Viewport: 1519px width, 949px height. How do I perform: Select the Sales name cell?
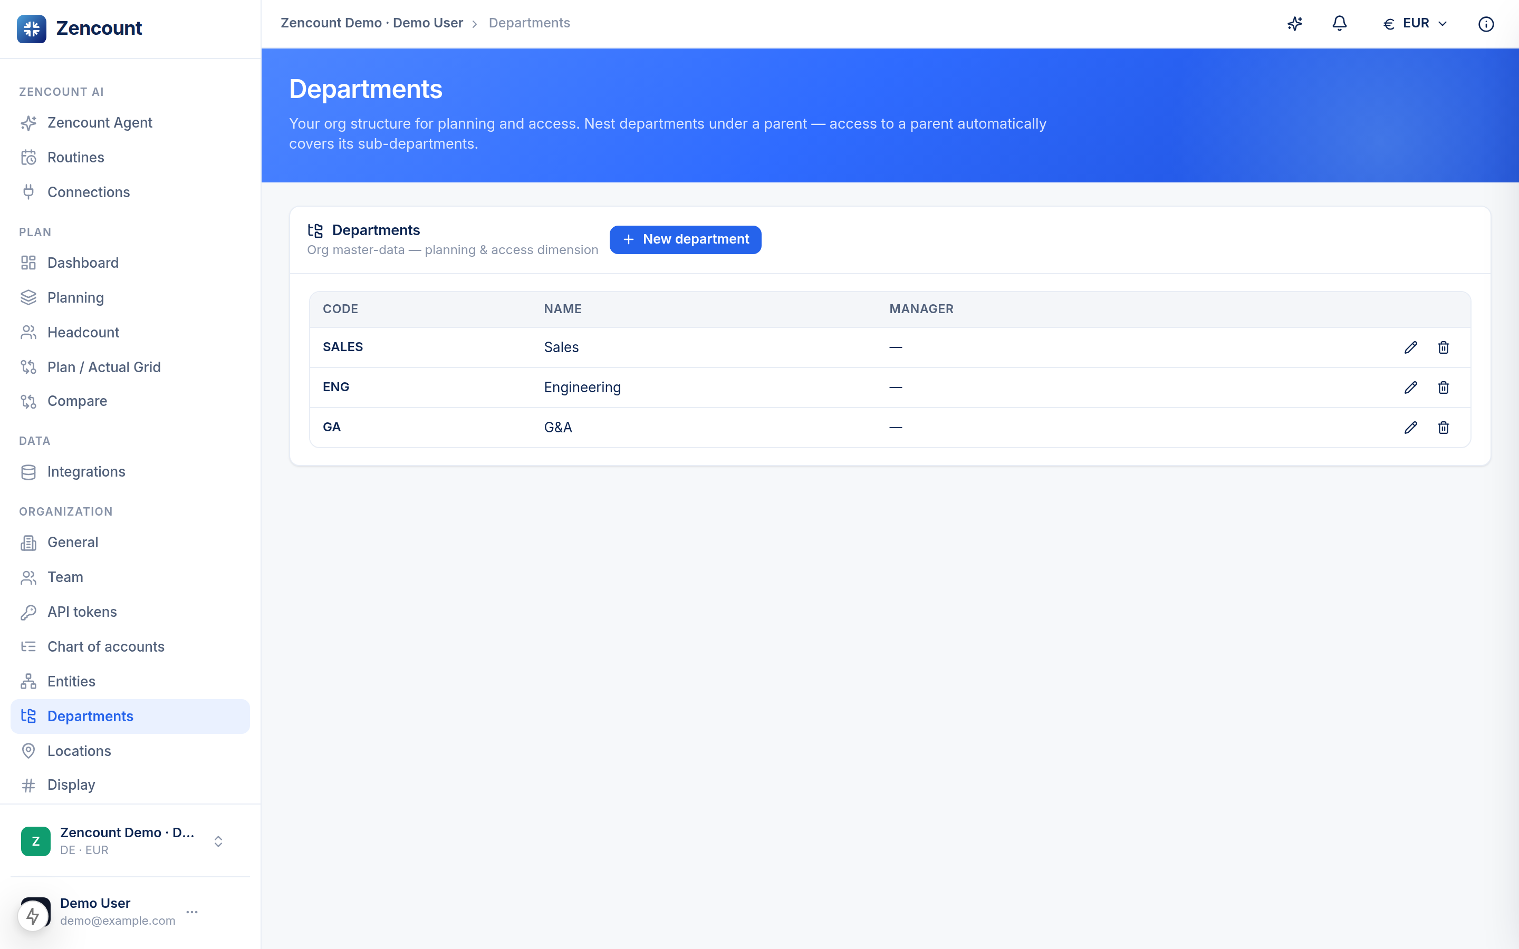[561, 348]
